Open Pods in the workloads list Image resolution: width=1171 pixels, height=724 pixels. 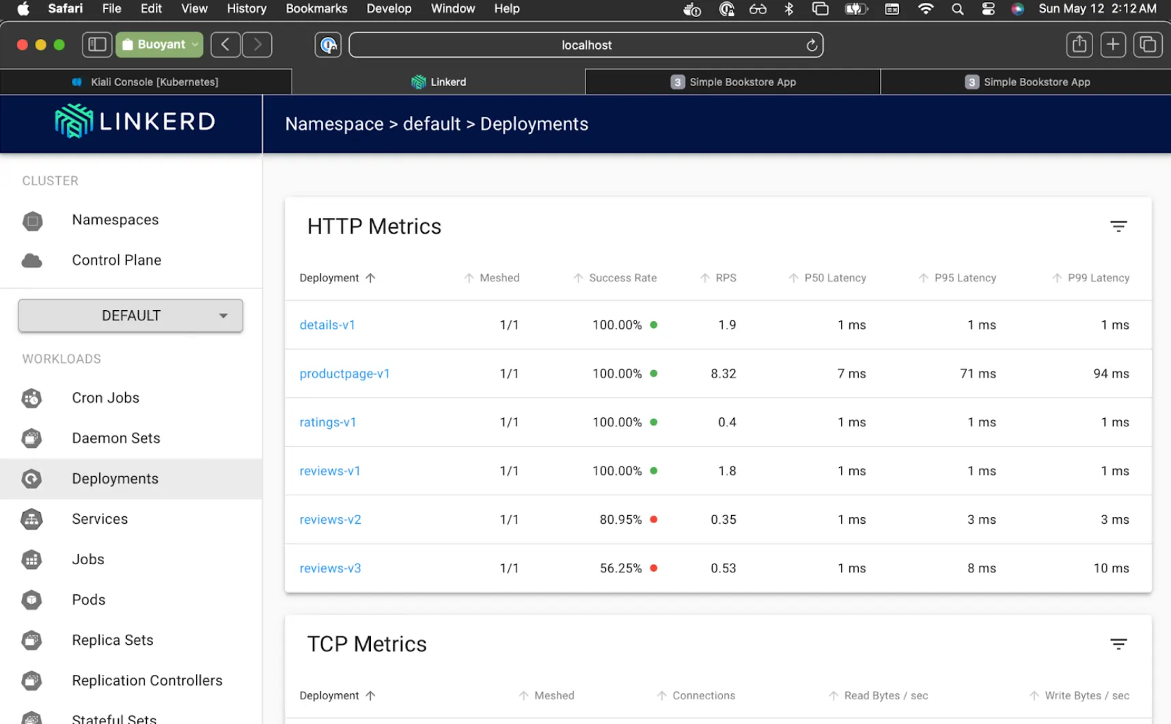tap(89, 600)
